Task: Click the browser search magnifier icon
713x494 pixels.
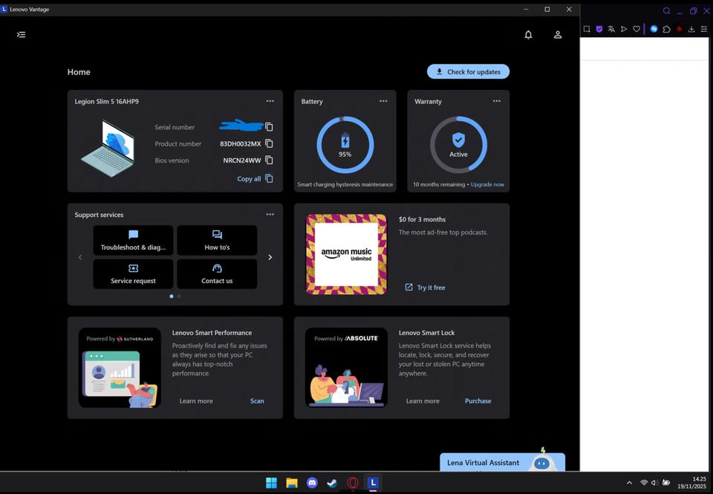Action: pos(666,11)
